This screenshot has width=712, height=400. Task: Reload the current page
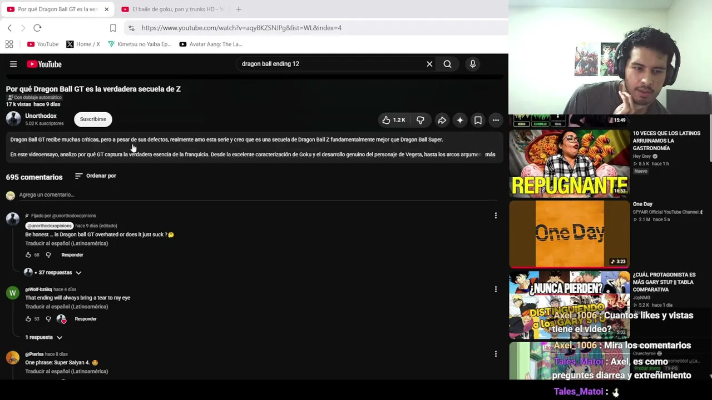tap(37, 28)
